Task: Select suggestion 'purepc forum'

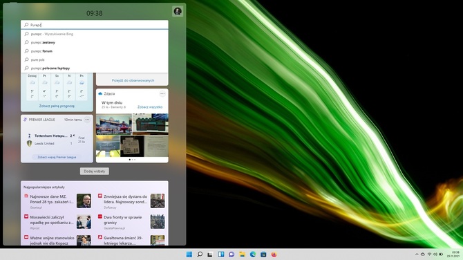Action: [95, 51]
